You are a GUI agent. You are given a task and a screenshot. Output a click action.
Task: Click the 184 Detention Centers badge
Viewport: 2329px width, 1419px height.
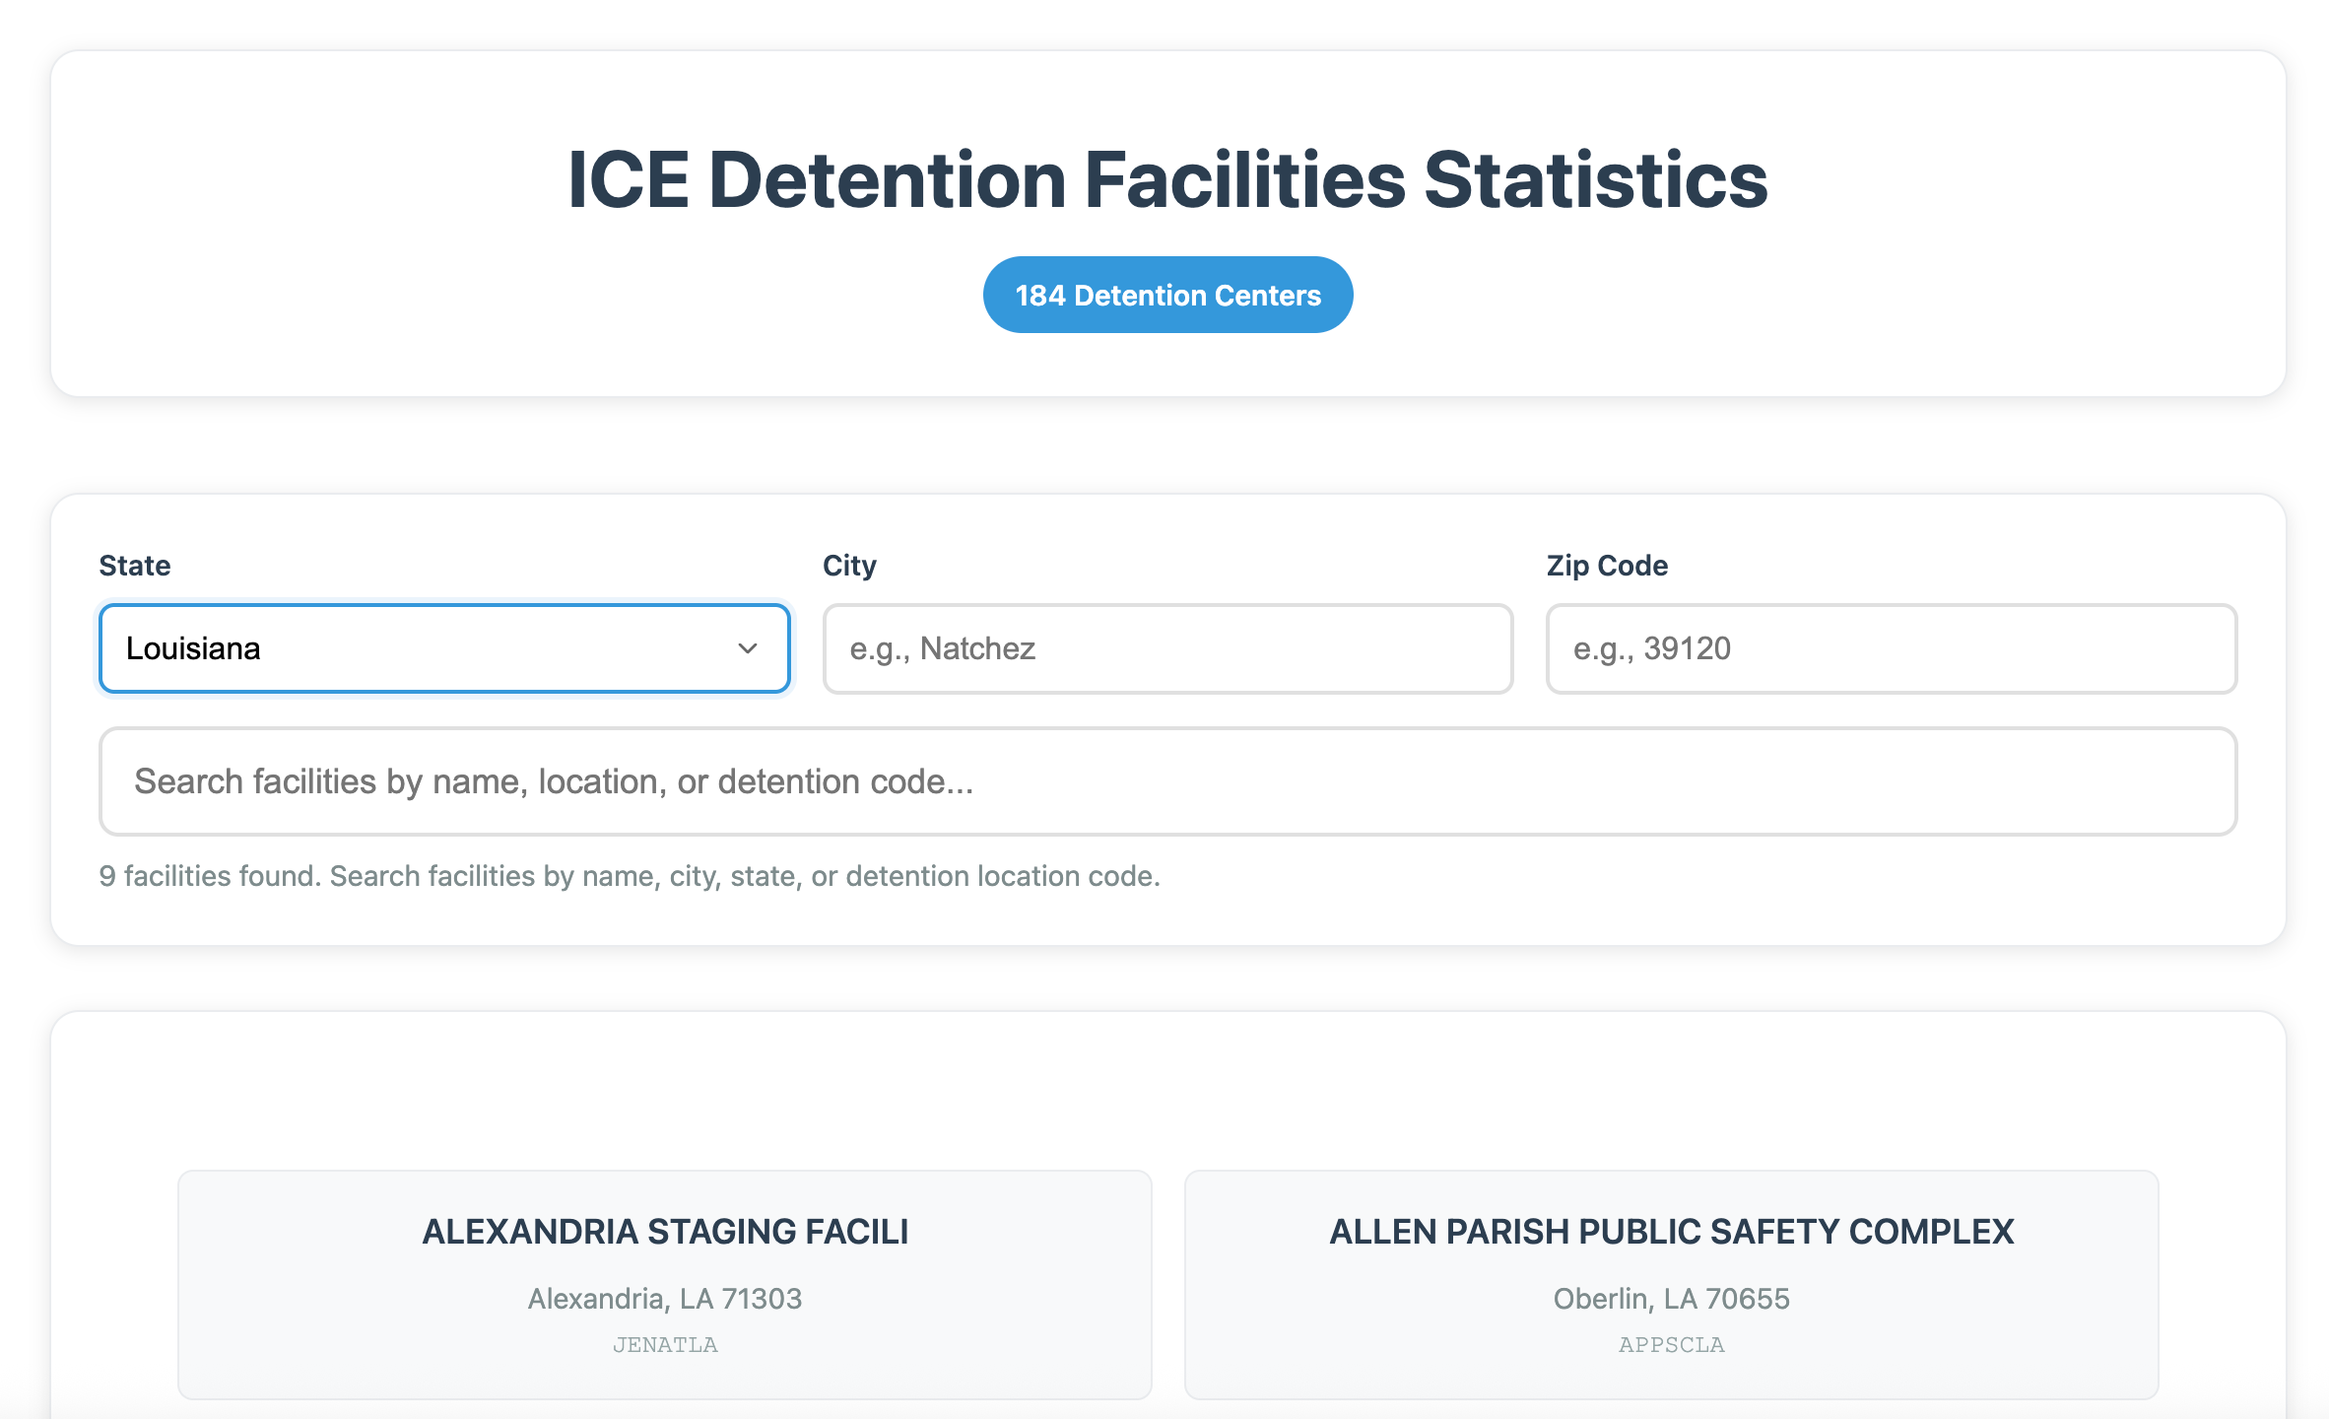1167,295
